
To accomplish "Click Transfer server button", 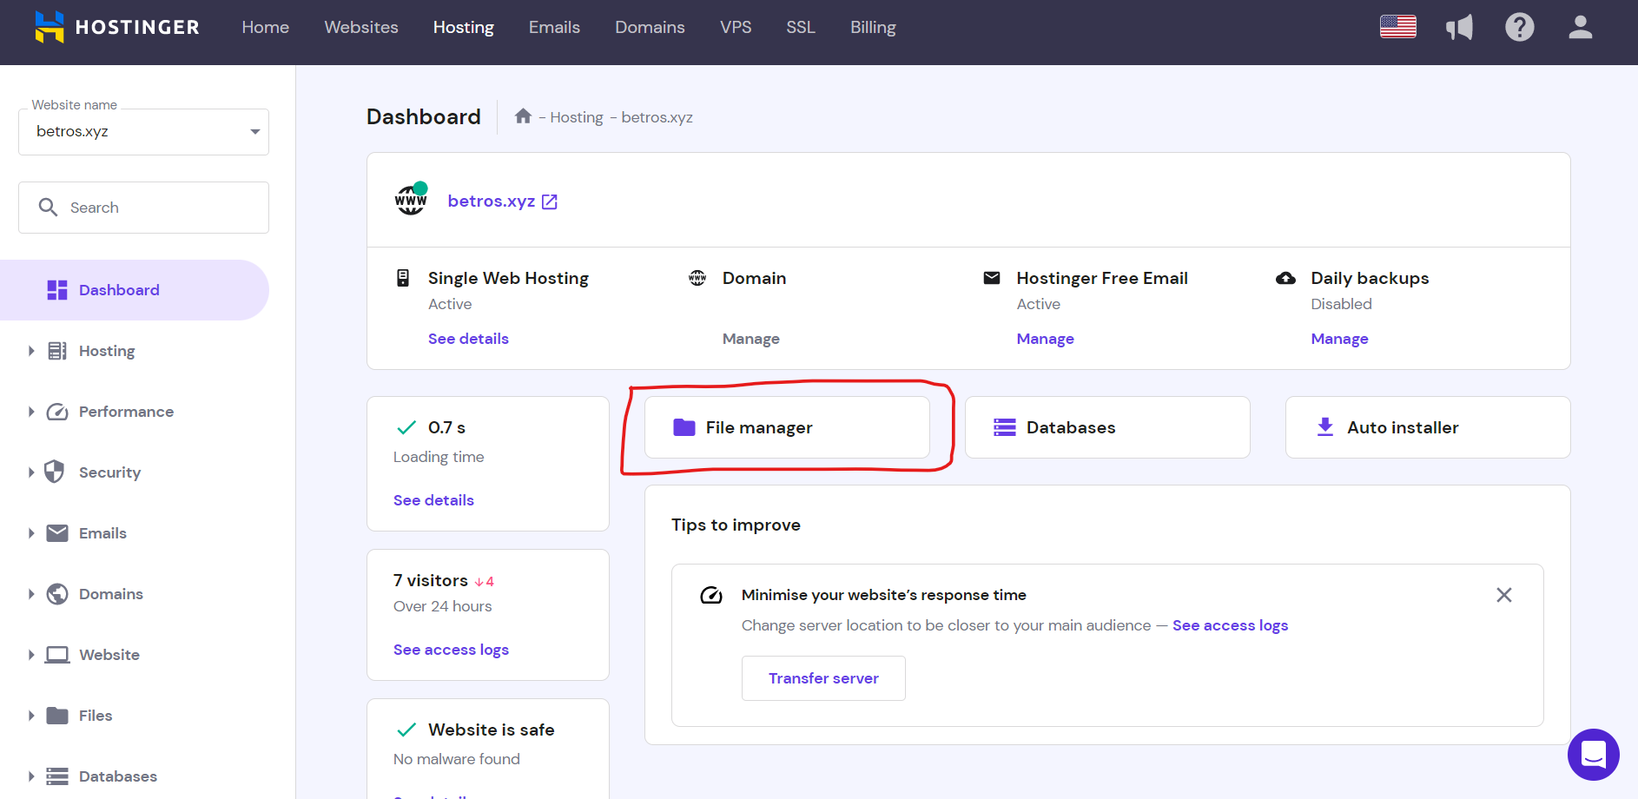I will 823,678.
